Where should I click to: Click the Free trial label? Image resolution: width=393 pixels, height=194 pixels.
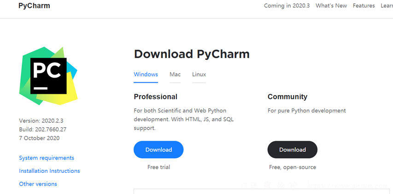click(158, 167)
